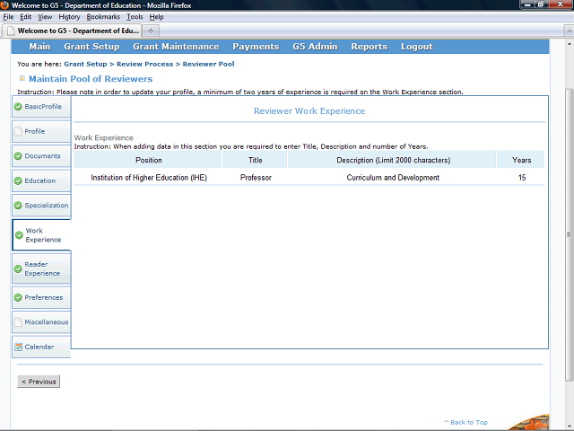Click the new tab plus icon
The width and height of the screenshot is (574, 431).
(152, 30)
